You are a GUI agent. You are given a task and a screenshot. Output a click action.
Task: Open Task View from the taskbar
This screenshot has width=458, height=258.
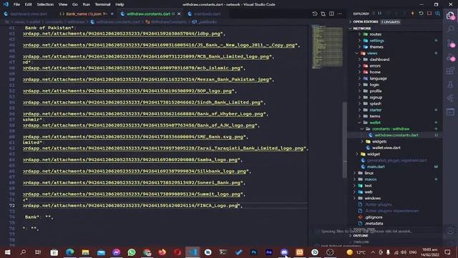(38, 252)
